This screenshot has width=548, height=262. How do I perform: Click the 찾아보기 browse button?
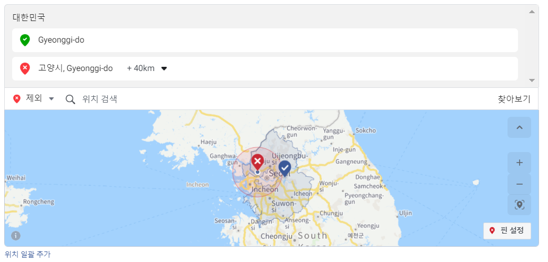514,99
